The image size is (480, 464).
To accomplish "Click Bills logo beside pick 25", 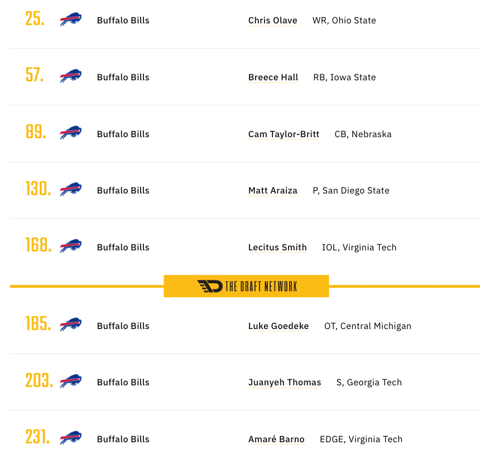I will tap(71, 20).
